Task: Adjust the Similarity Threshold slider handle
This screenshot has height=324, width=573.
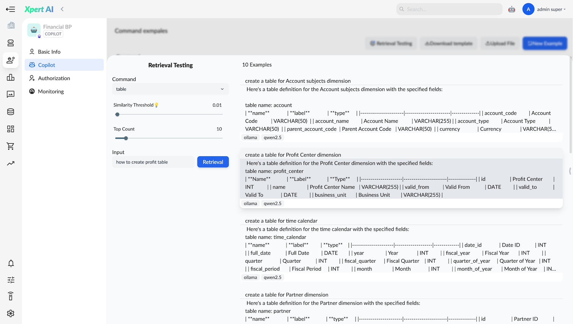Action: pos(117,114)
